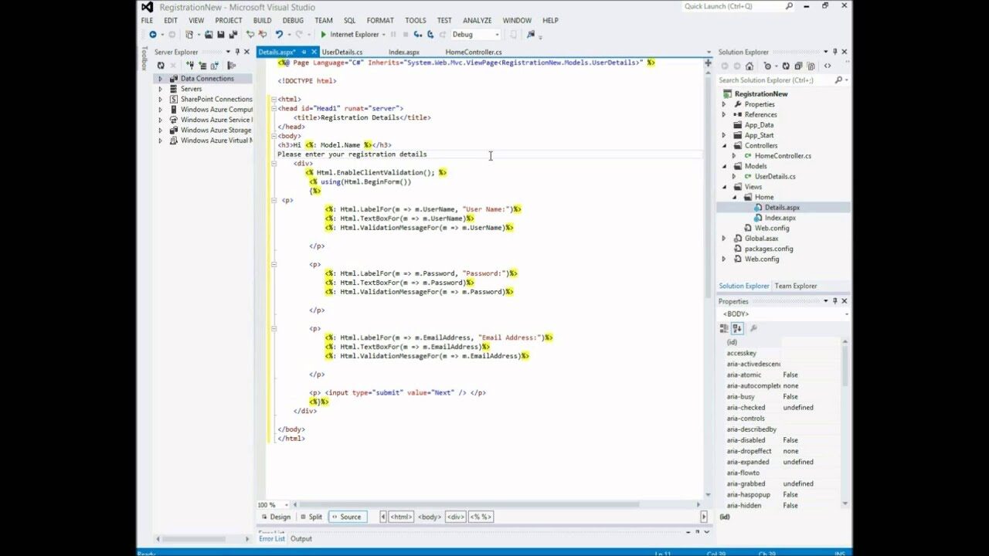Open the zoom level dropdown showing 100%

click(x=271, y=504)
